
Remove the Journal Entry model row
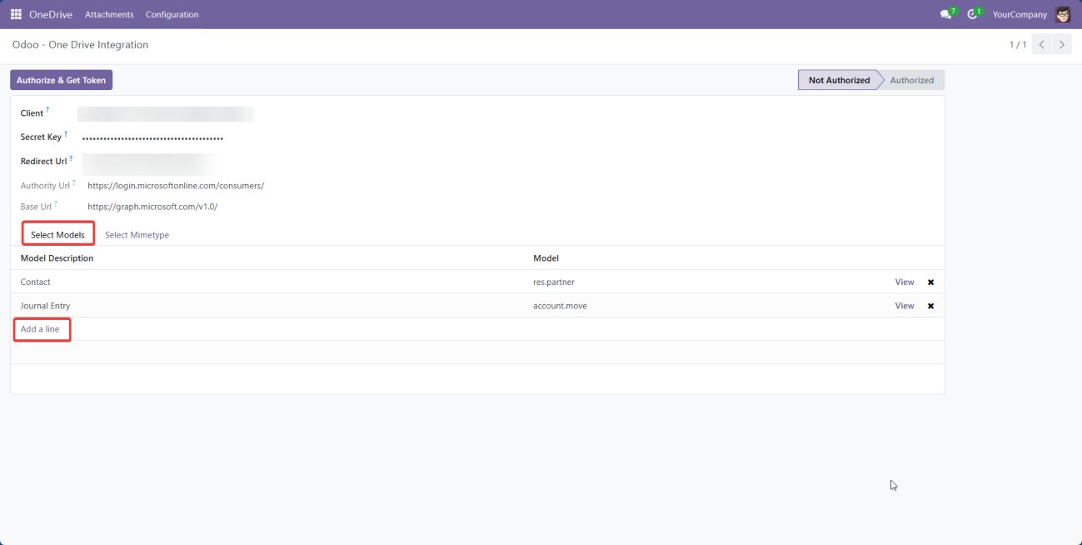(x=930, y=306)
